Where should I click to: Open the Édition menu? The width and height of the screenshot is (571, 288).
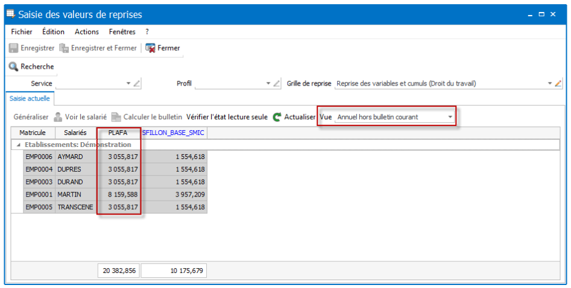(x=53, y=32)
